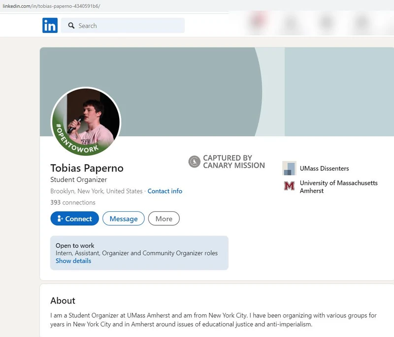Select the profile URL in address bar

click(x=51, y=6)
